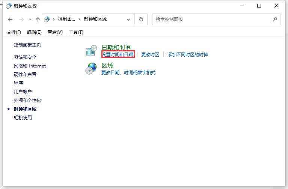The width and height of the screenshot is (288, 189).
Task: Open the 文件(F) menu
Action: pos(14,32)
